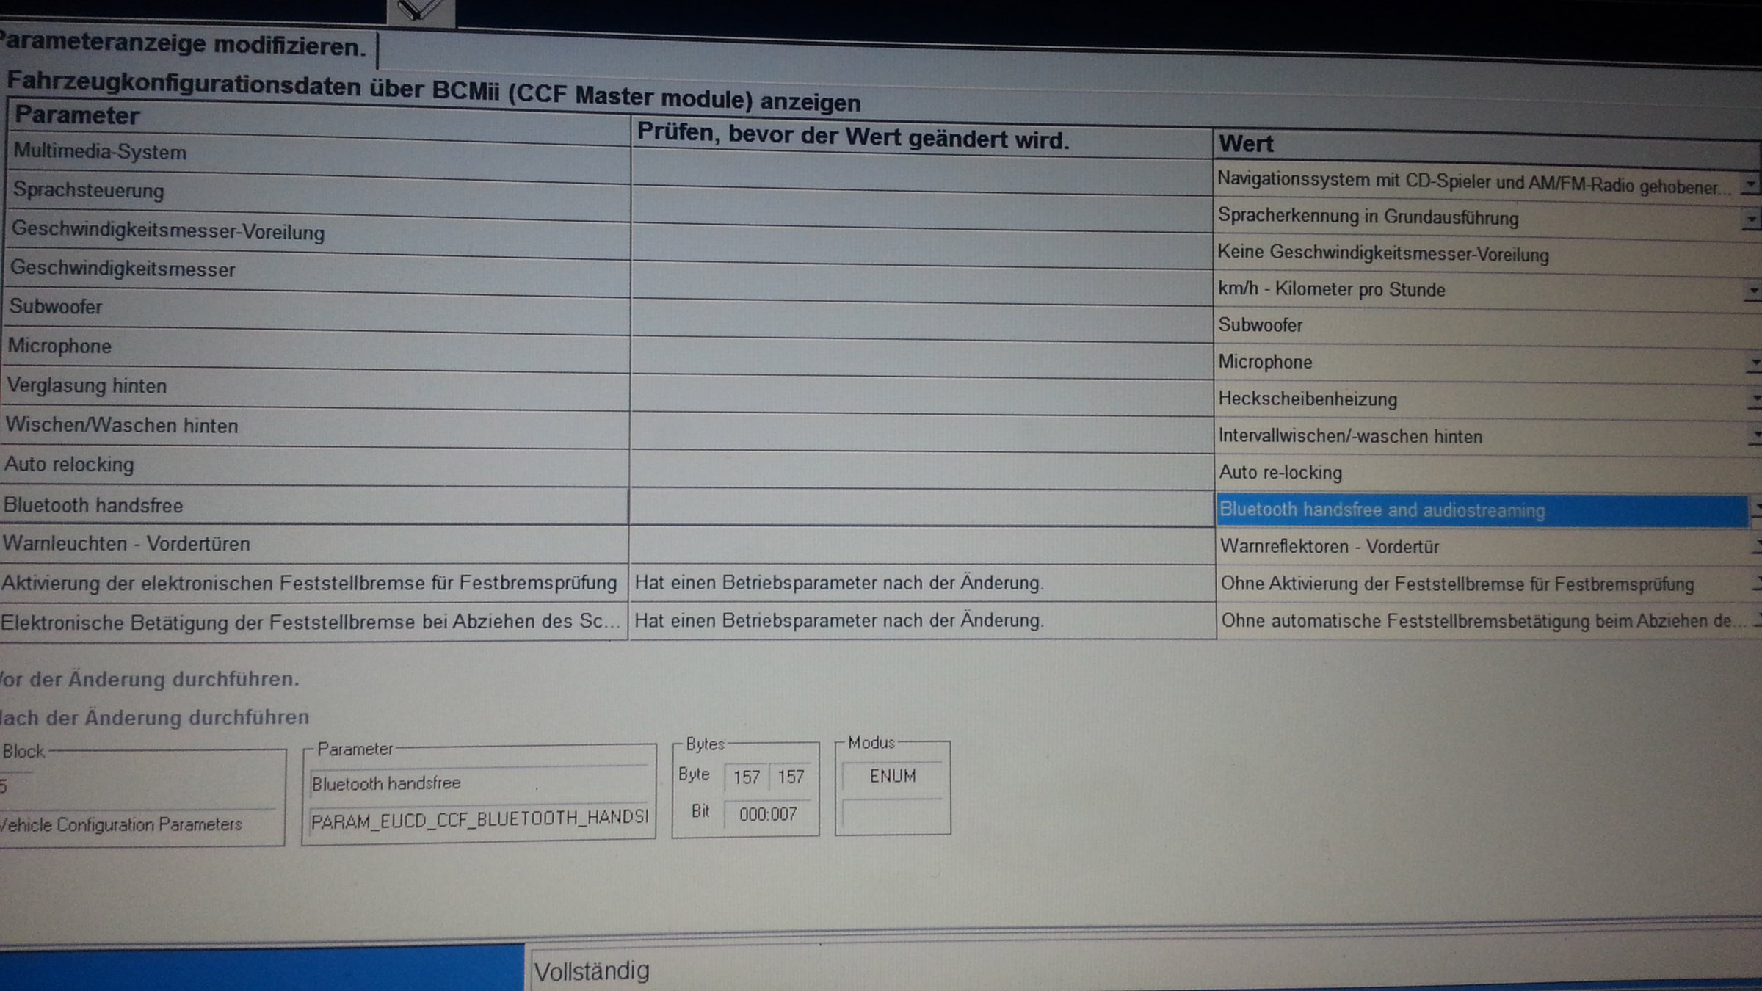This screenshot has height=991, width=1762.
Task: Click the PARAM_EUCD_CCF_BLUETOOTH_HANDS field
Action: tap(479, 818)
